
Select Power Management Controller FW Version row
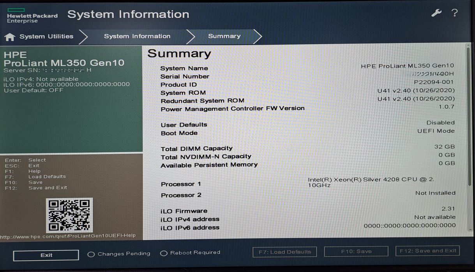(307, 108)
